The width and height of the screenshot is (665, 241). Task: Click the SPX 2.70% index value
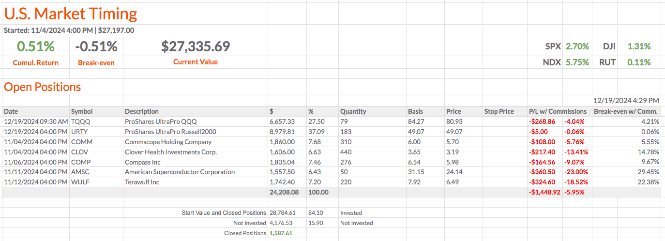(x=577, y=46)
